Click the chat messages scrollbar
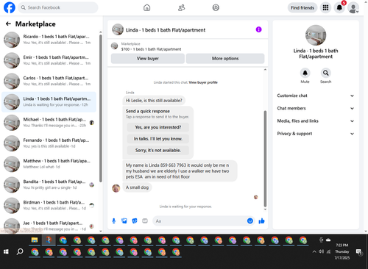Image resolution: width=368 pixels, height=269 pixels. (265, 159)
